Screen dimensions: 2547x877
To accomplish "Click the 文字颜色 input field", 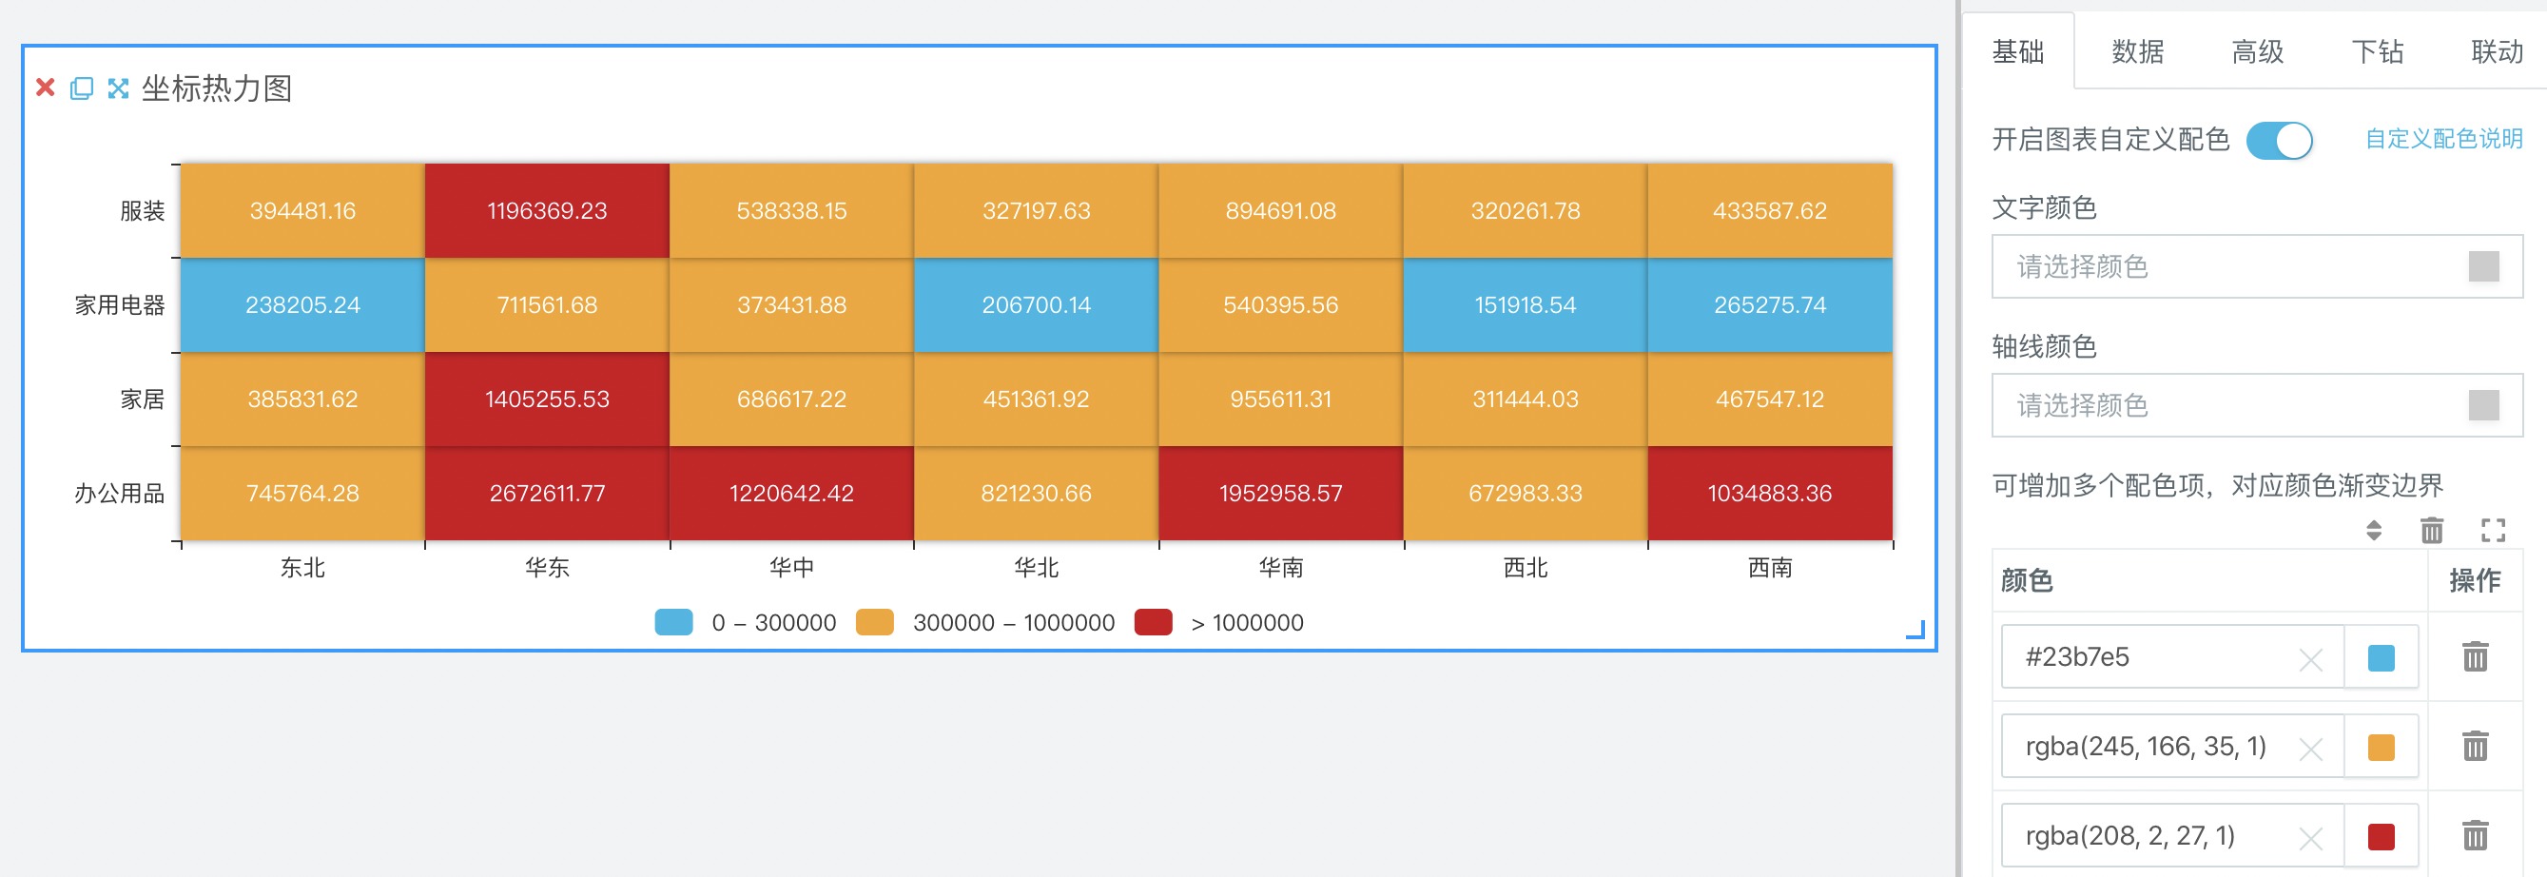I will [2257, 266].
